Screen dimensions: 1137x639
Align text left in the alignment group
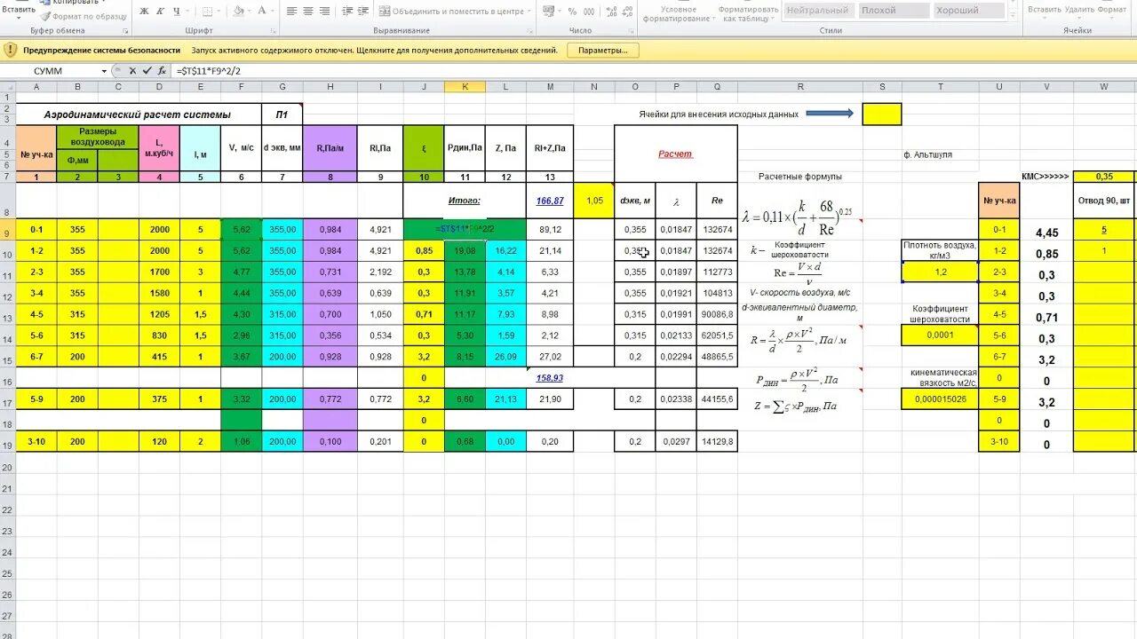(x=291, y=12)
